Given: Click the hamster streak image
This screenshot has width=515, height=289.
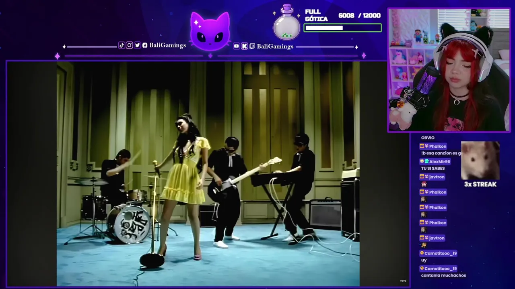Looking at the screenshot, I should (480, 161).
